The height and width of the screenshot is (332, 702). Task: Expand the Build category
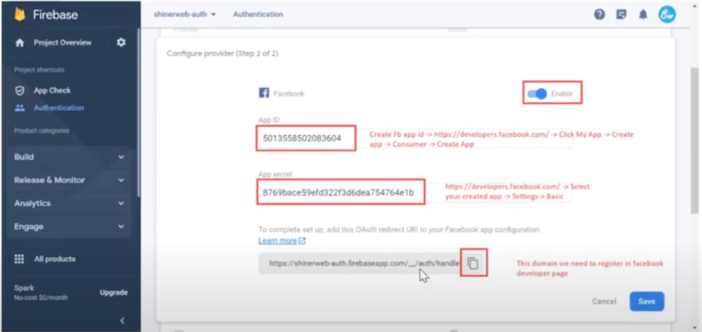point(69,157)
